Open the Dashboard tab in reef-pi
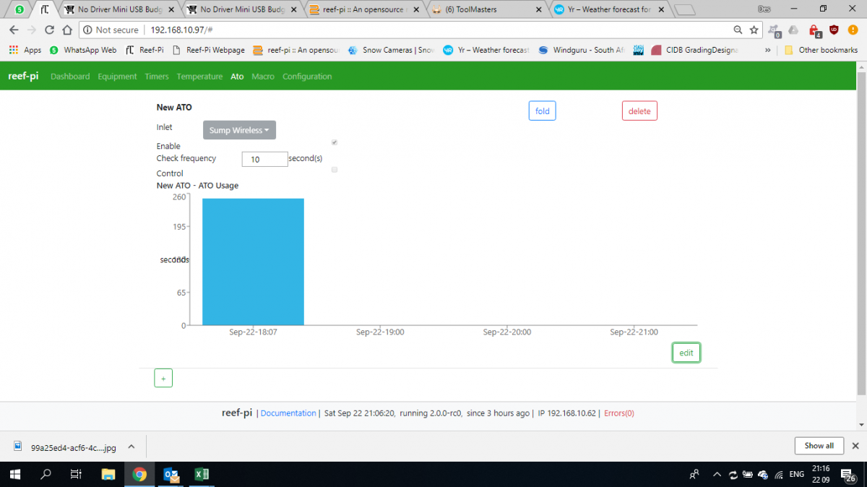The width and height of the screenshot is (867, 487). click(x=70, y=77)
